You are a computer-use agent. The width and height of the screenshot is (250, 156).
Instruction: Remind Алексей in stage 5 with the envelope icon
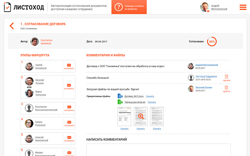(69, 139)
